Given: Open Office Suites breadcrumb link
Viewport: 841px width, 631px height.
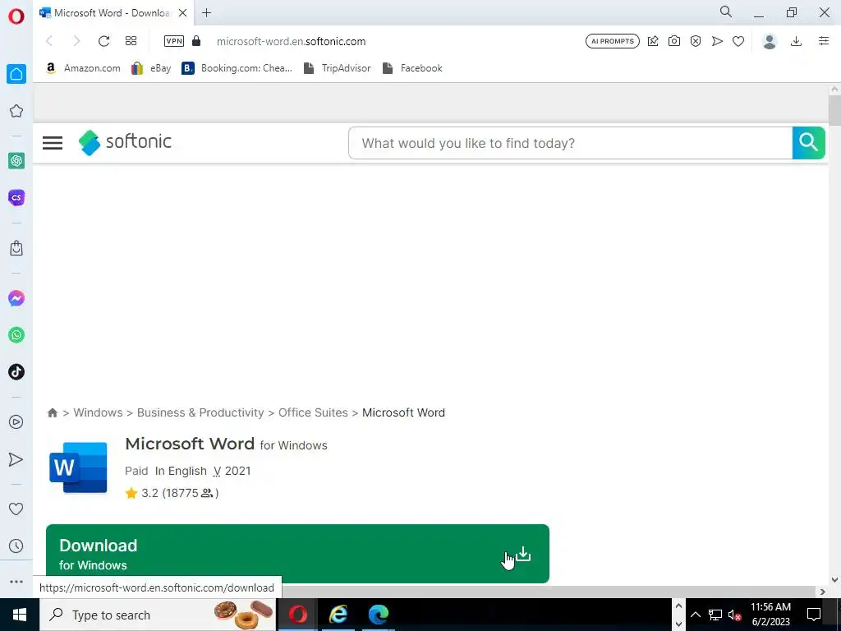Looking at the screenshot, I should point(313,412).
